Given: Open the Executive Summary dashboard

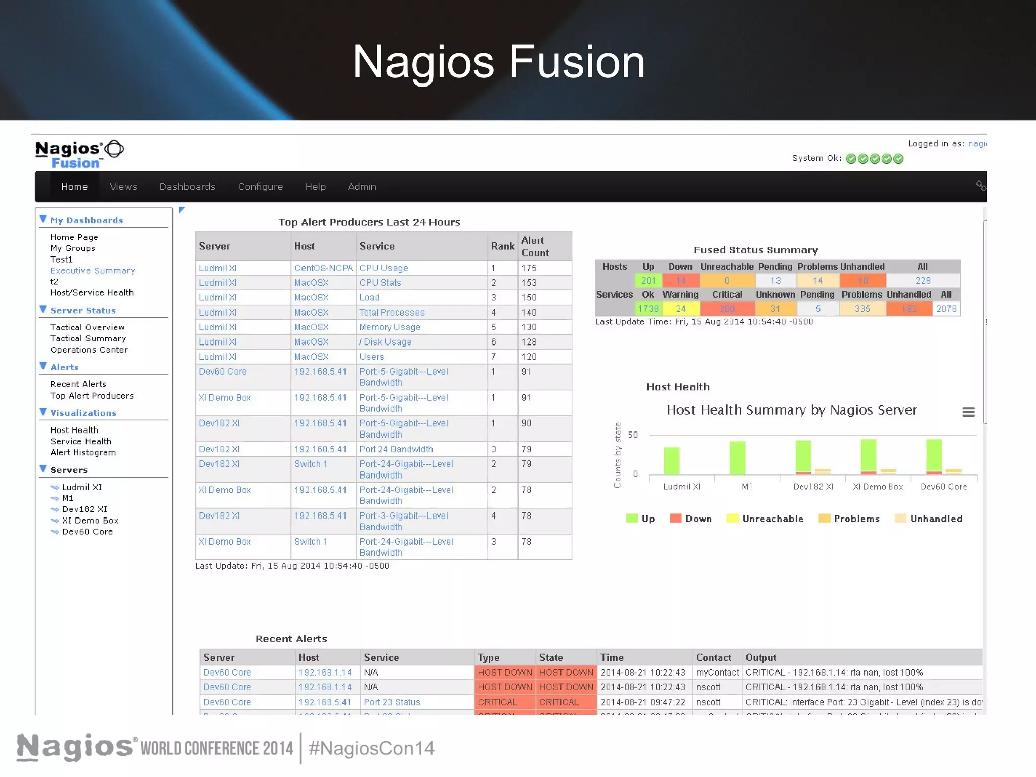Looking at the screenshot, I should 93,271.
